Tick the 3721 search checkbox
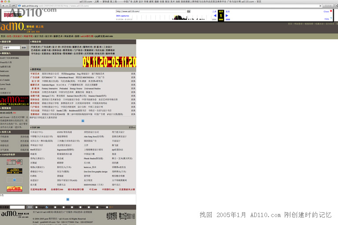338x225 pixels. [55, 207]
